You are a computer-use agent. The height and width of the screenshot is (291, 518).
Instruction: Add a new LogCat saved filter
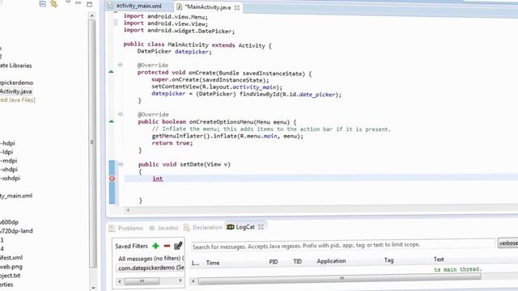pyautogui.click(x=155, y=246)
